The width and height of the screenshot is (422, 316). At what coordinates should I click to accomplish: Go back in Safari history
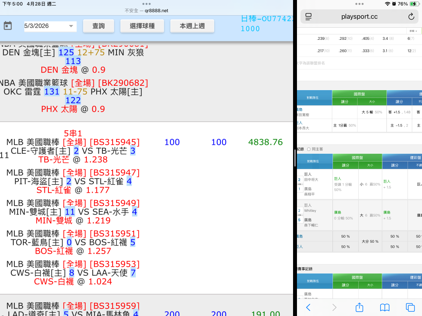pyautogui.click(x=308, y=307)
